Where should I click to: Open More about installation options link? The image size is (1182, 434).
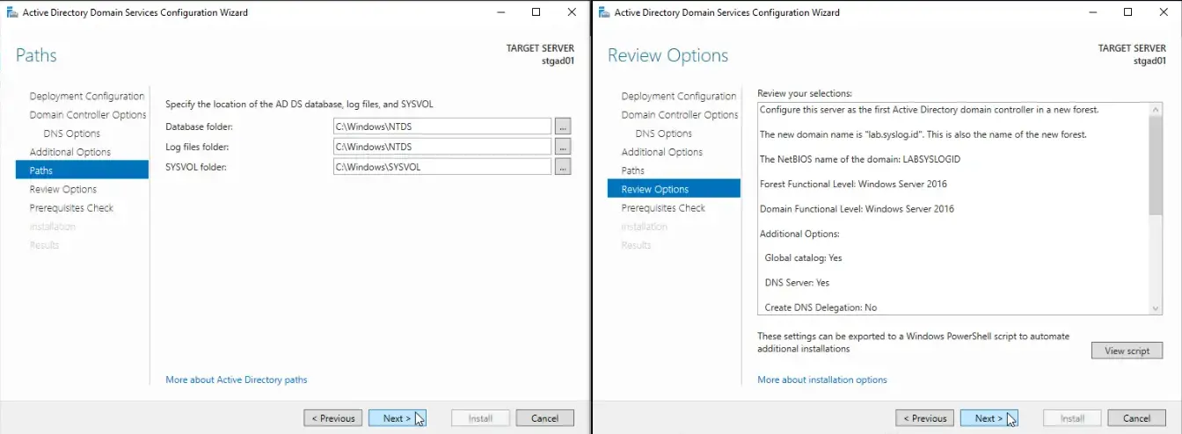(x=822, y=380)
